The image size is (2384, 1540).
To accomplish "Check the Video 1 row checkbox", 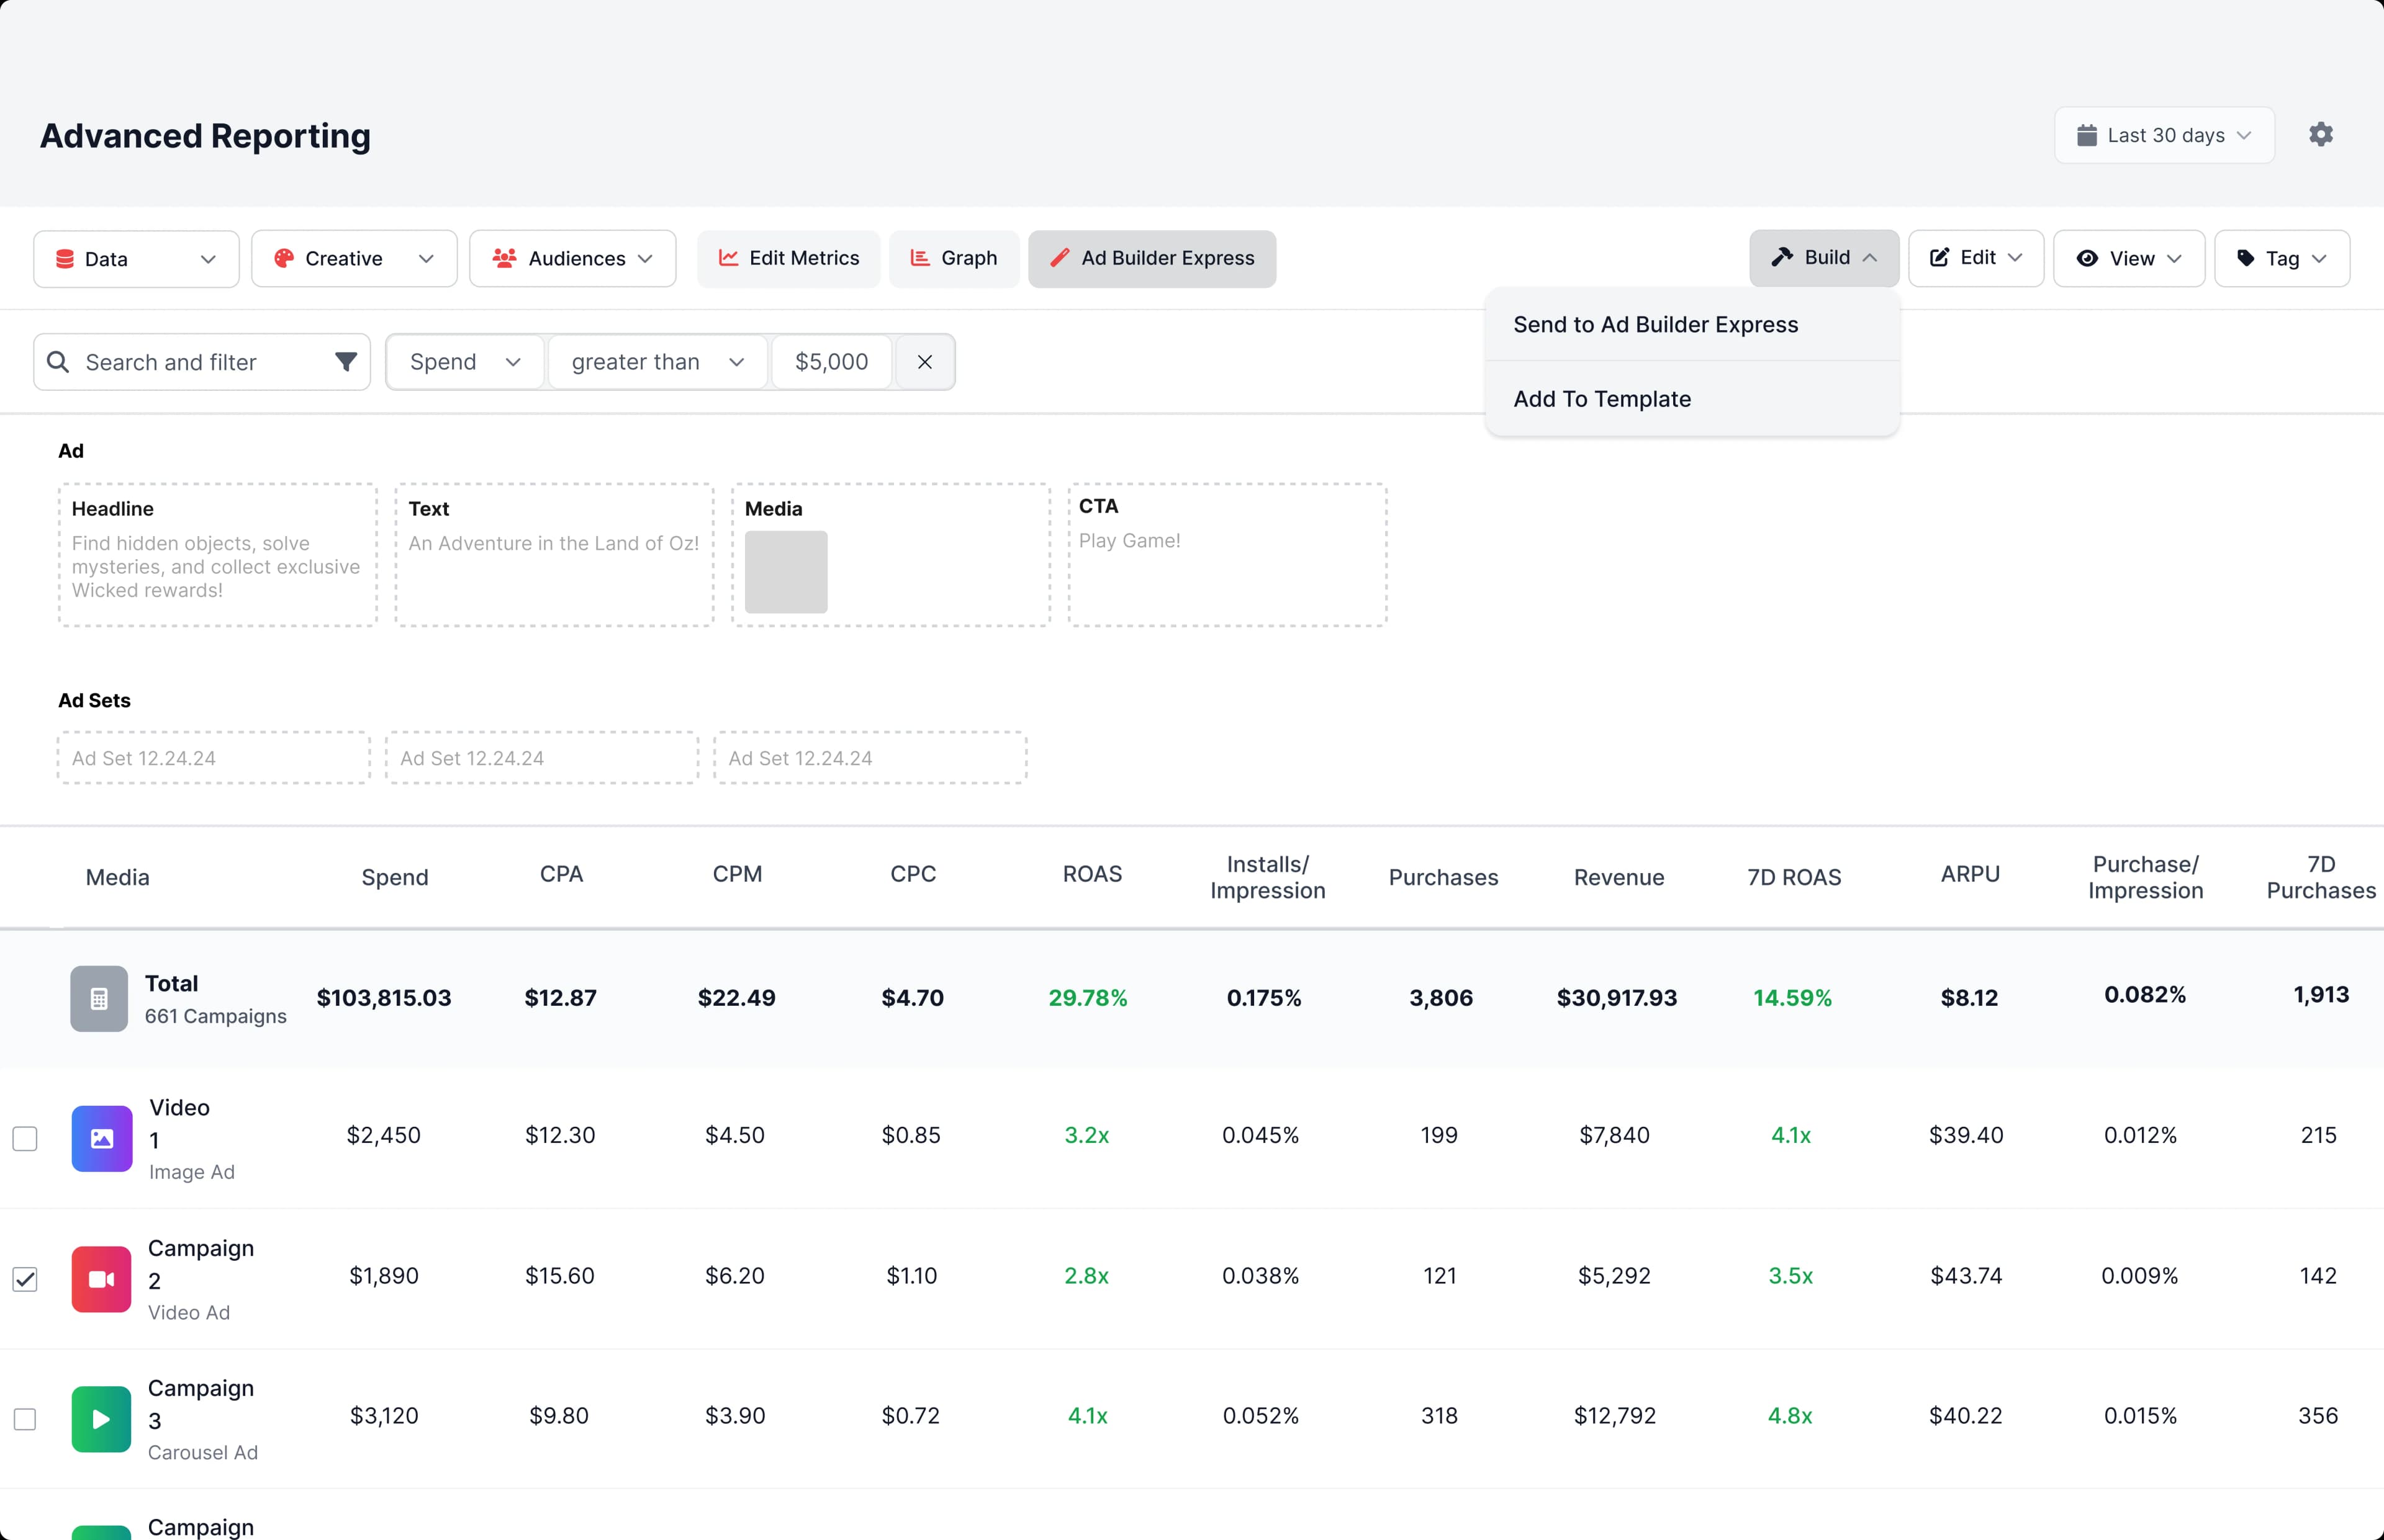I will coord(25,1139).
